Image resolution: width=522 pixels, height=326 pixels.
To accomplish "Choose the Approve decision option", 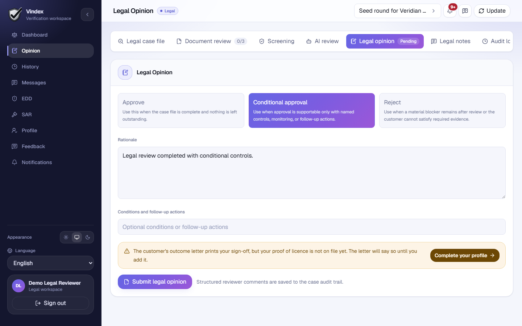I will click(181, 110).
